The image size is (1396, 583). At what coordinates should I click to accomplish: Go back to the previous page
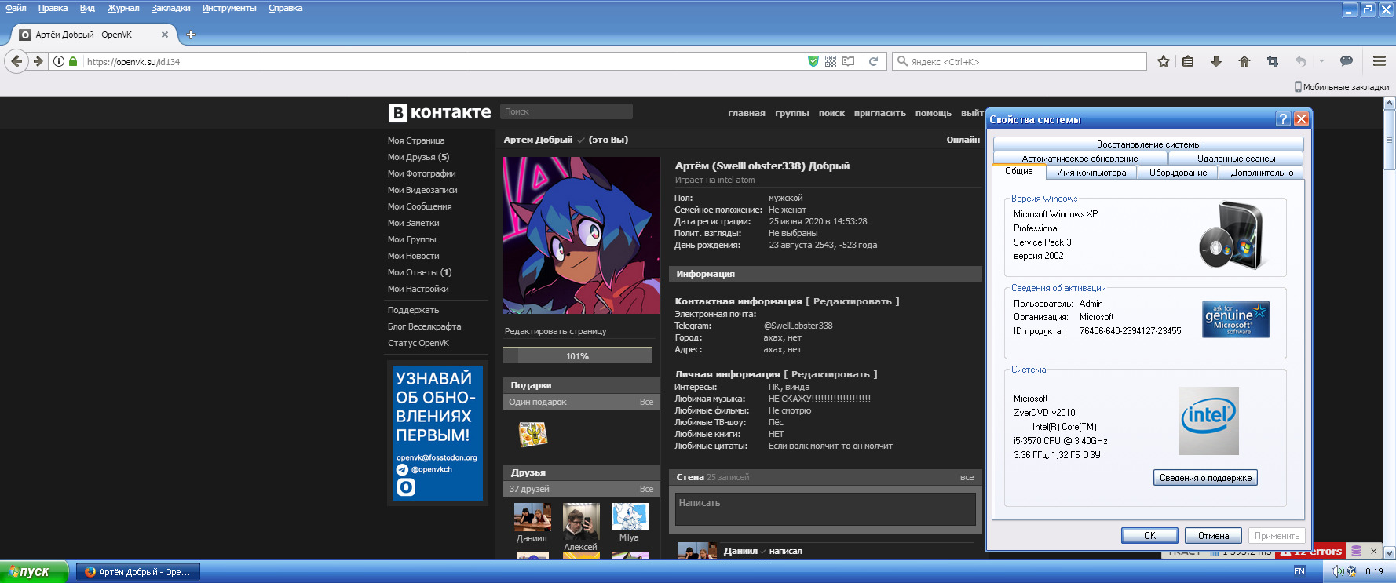pyautogui.click(x=16, y=61)
